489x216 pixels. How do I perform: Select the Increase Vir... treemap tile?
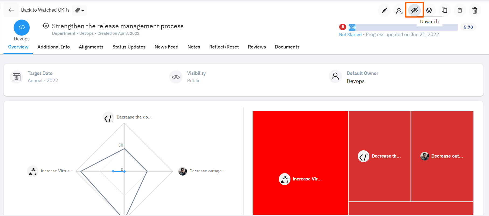(300, 163)
